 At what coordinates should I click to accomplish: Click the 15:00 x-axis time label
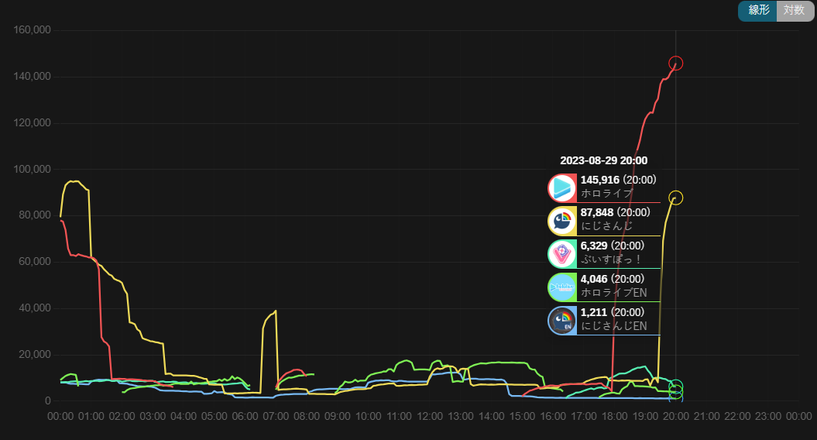(522, 417)
